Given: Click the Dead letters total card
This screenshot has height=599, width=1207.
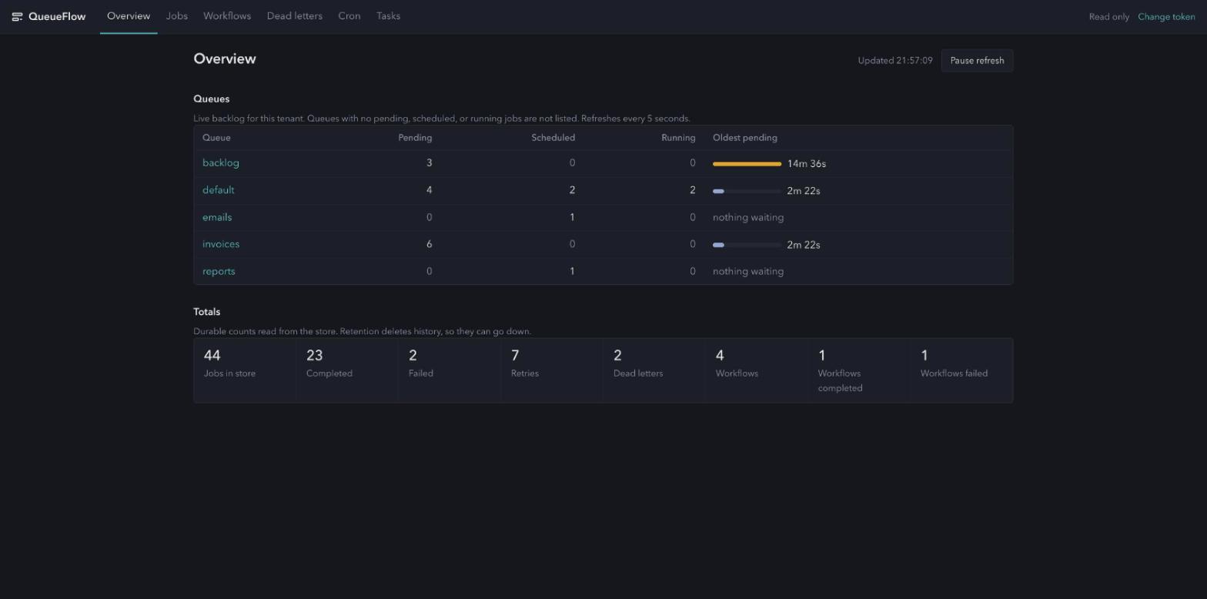Looking at the screenshot, I should pos(654,370).
